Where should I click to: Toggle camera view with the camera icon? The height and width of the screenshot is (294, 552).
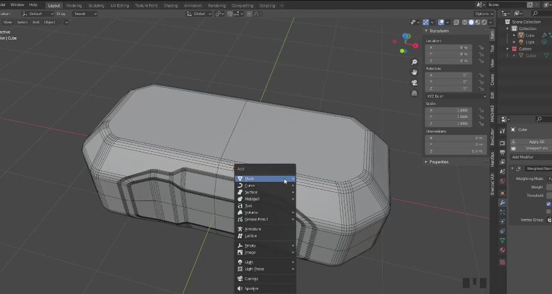(414, 83)
